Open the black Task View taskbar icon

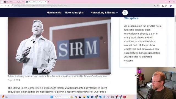[80, 97]
